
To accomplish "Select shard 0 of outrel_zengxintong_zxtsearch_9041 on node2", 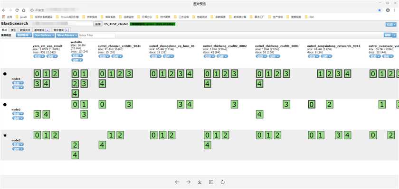I will pyautogui.click(x=312, y=105).
